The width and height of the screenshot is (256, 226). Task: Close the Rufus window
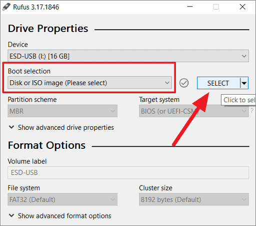coord(242,7)
